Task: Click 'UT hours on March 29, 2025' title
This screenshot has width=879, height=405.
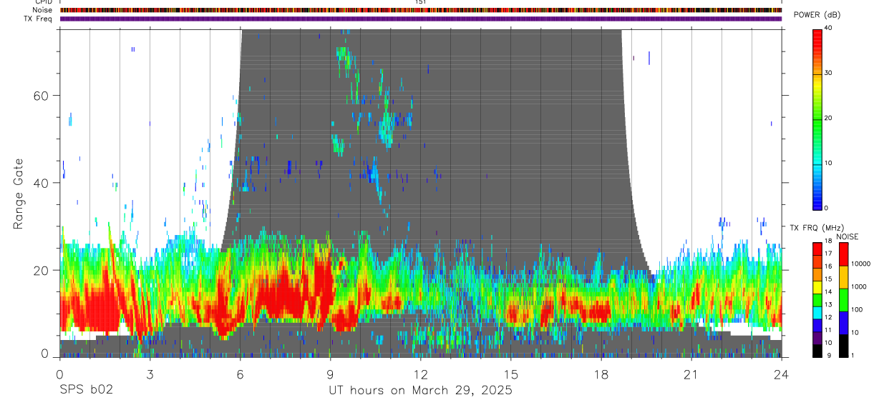Action: 420,391
